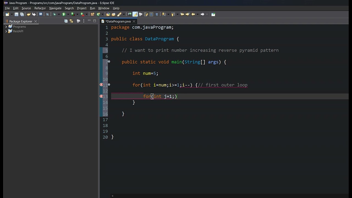This screenshot has width=352, height=198.
Task: Open the Edit menu
Action: click(16, 8)
